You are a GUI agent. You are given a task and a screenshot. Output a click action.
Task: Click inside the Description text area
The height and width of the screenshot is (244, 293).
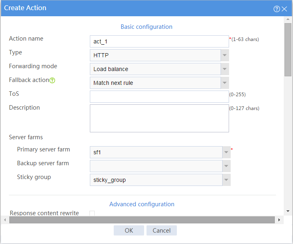coord(159,119)
